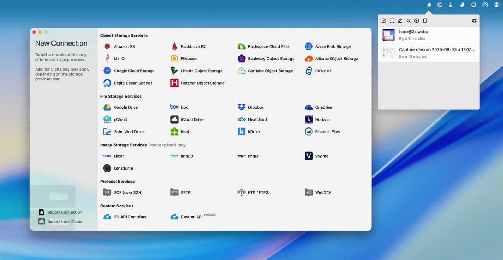Select Nextcloud service

click(252, 119)
